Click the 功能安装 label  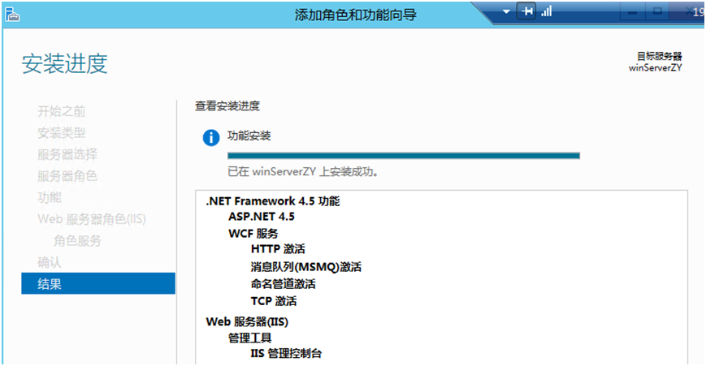click(x=249, y=136)
